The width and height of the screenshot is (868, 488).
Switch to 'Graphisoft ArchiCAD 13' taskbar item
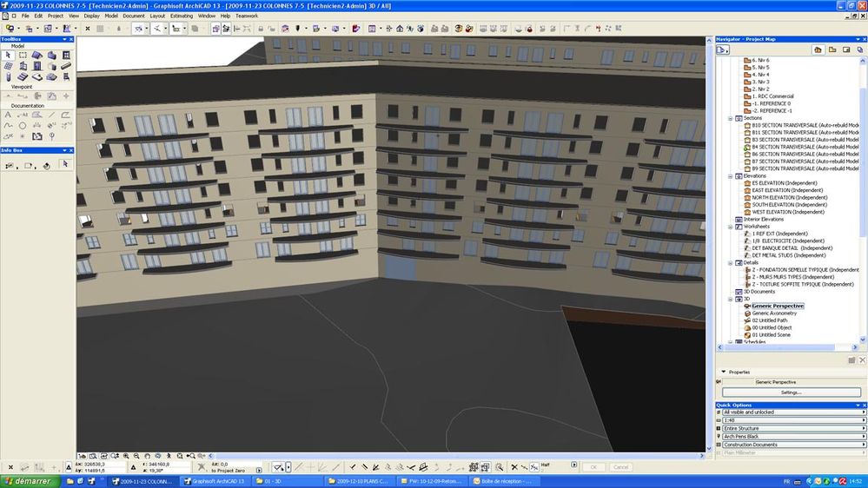coord(215,481)
